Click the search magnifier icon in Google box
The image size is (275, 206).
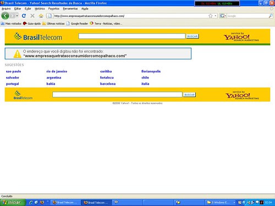click(x=271, y=16)
